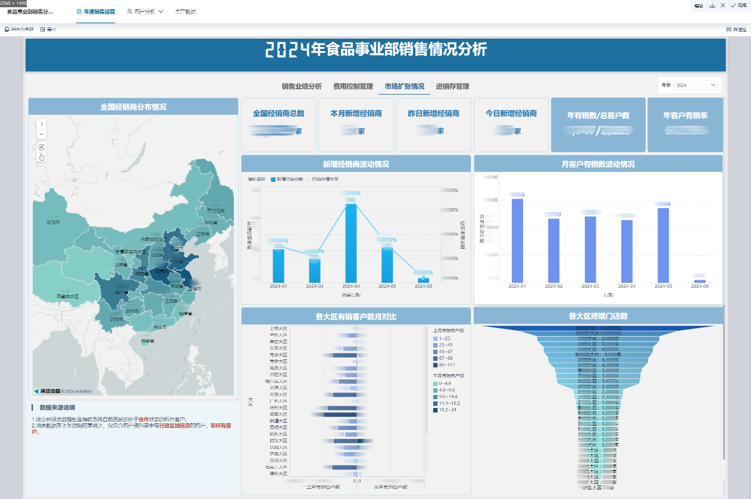This screenshot has height=499, width=751.
Task: Click the 2024-04 bar in the new distributor chart
Action: click(351, 243)
